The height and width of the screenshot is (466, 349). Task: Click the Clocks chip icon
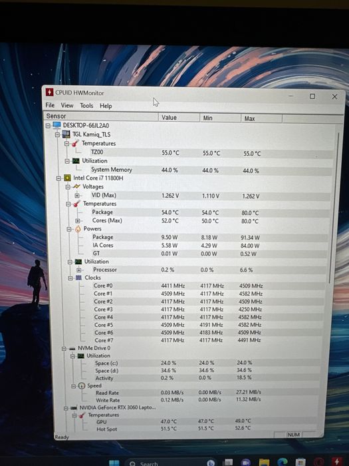(x=78, y=278)
